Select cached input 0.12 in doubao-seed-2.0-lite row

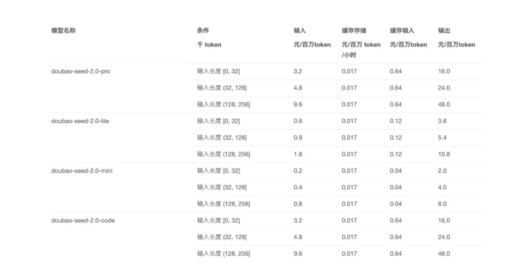pos(396,121)
